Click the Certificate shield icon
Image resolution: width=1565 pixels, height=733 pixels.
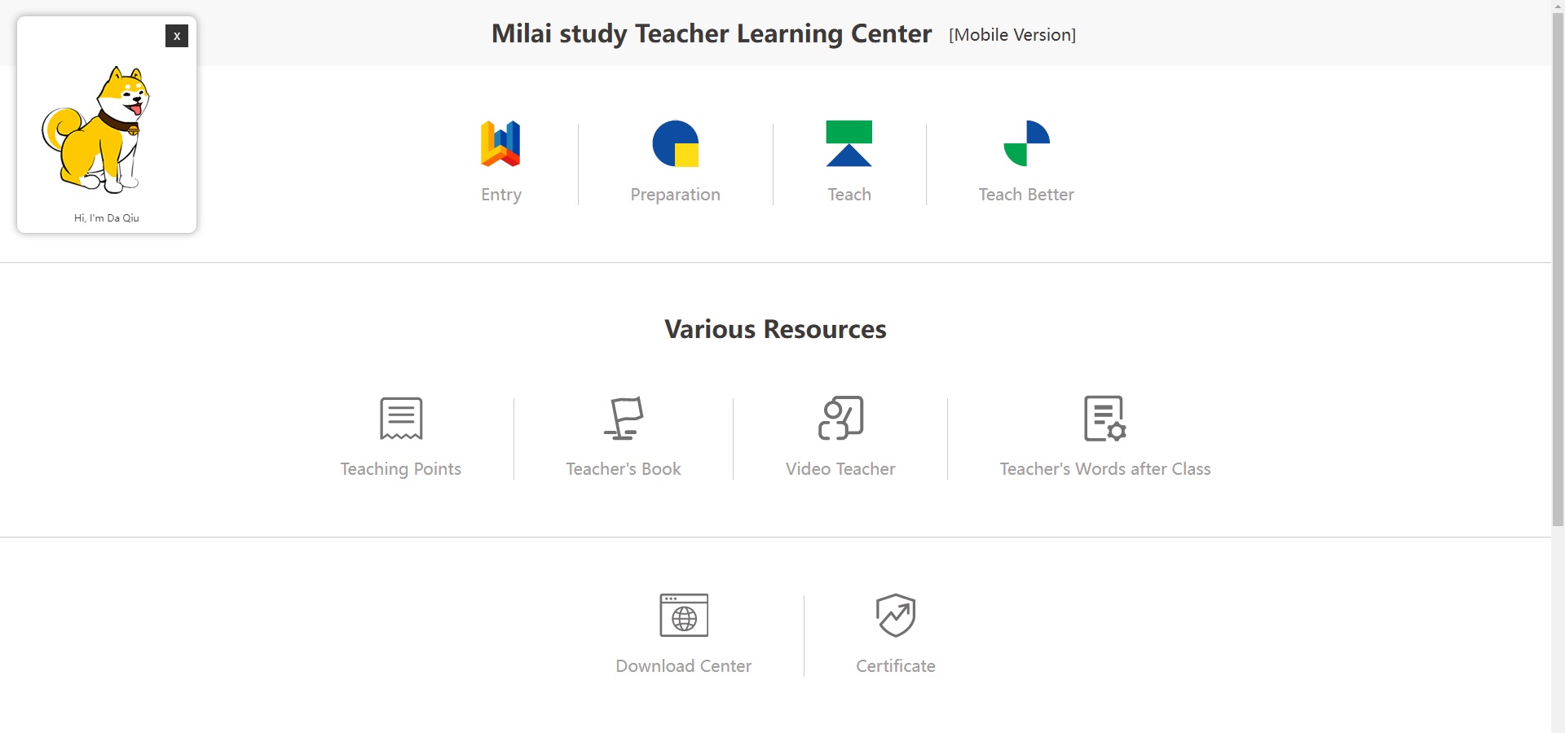click(895, 616)
